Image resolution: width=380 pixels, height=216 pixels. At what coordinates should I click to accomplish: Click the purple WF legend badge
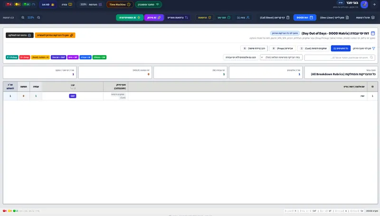coord(73,57)
